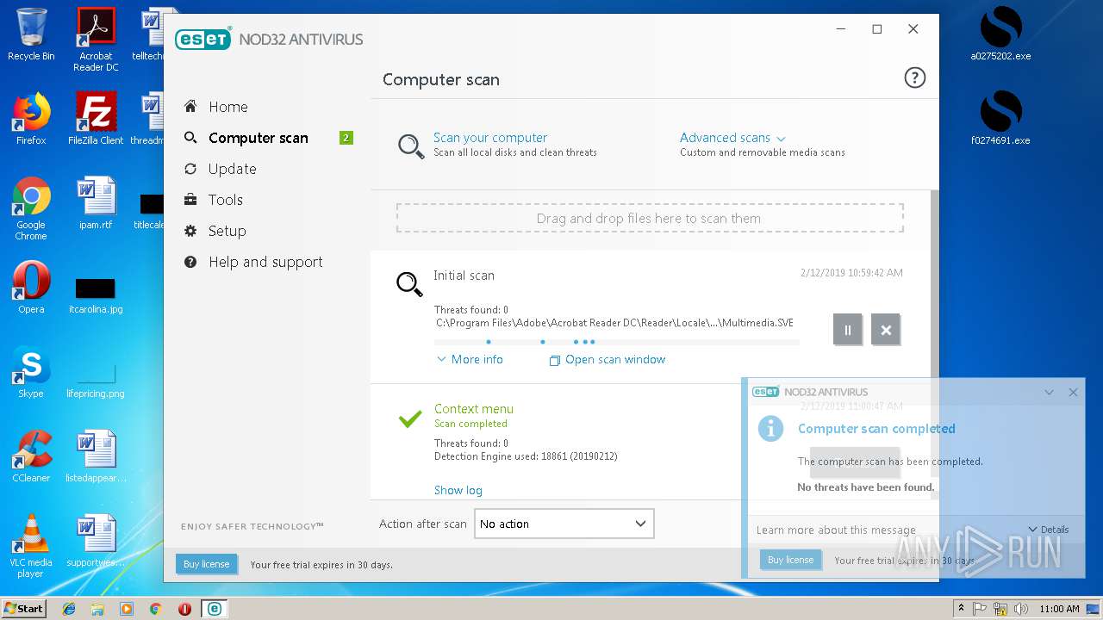Open page help question mark icon
This screenshot has width=1103, height=620.
click(914, 78)
